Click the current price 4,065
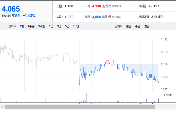Image resolution: width=176 pixels, height=113 pixels. coord(11,9)
